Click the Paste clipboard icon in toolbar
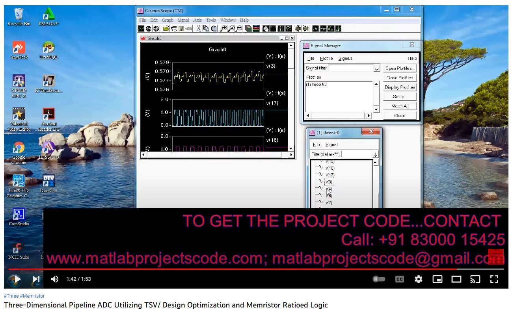Viewport: 512px width, 313px height. [x=214, y=28]
